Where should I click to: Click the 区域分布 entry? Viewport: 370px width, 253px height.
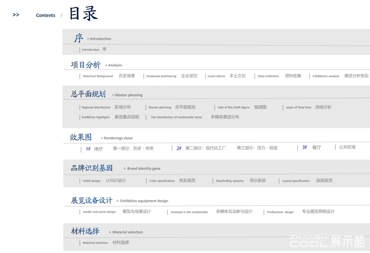tap(123, 107)
